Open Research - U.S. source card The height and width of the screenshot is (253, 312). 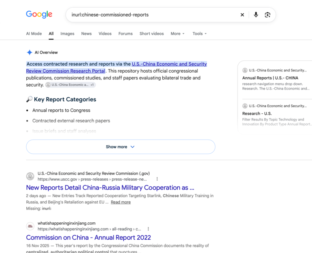point(257,113)
